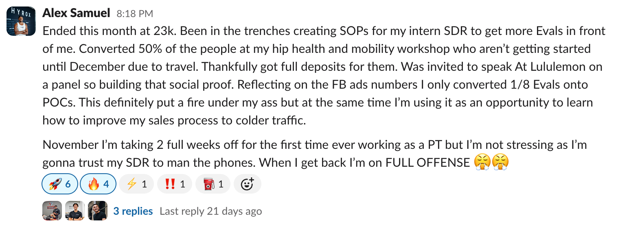Toggle the fire emoji reaction

coord(98,184)
